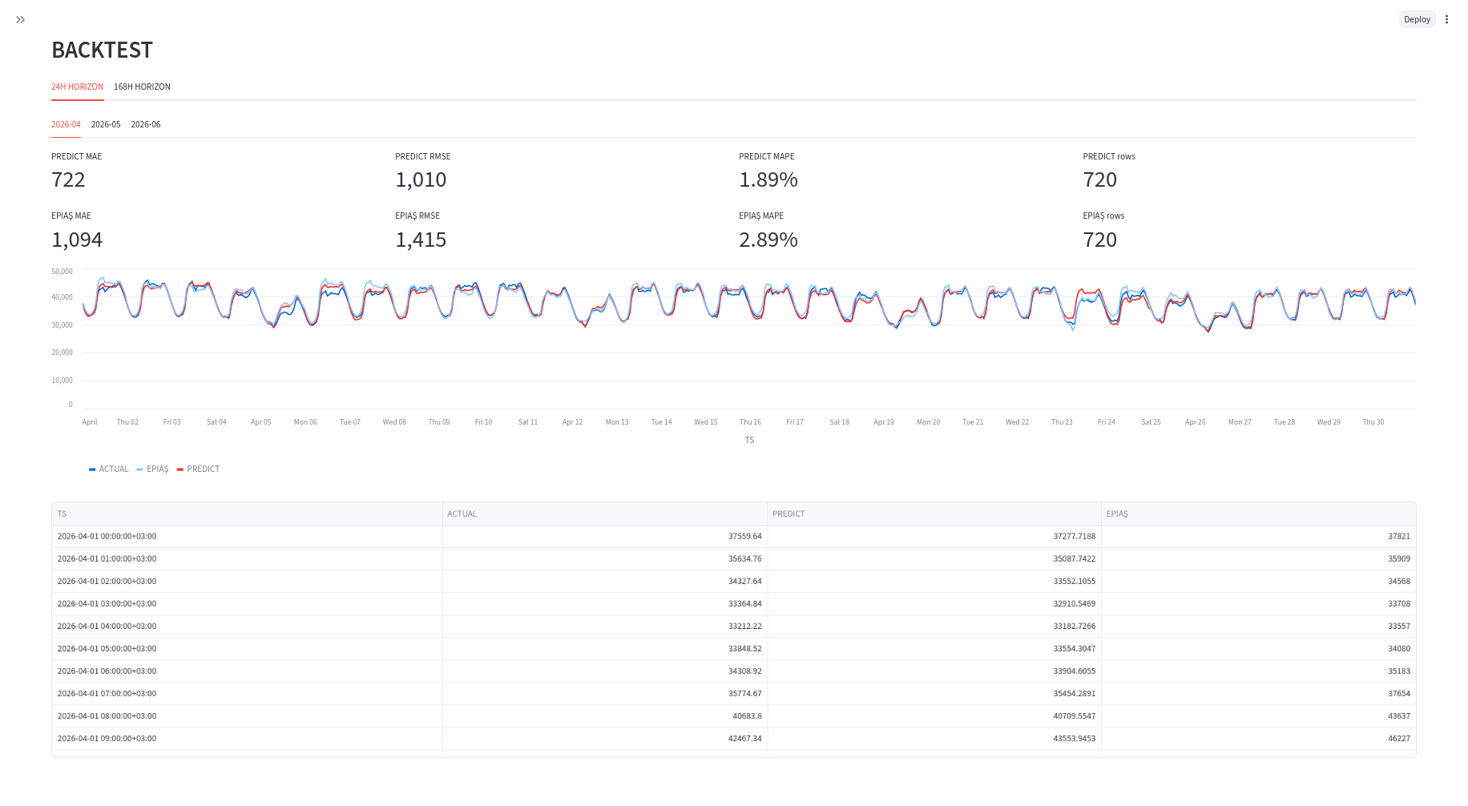This screenshot has width=1468, height=806.
Task: Expand the sidebar with the double-chevron icon
Action: coord(21,19)
